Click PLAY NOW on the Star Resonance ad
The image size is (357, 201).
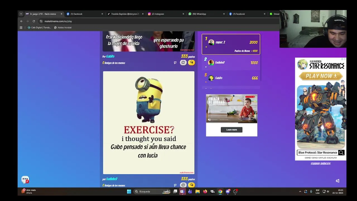(321, 76)
